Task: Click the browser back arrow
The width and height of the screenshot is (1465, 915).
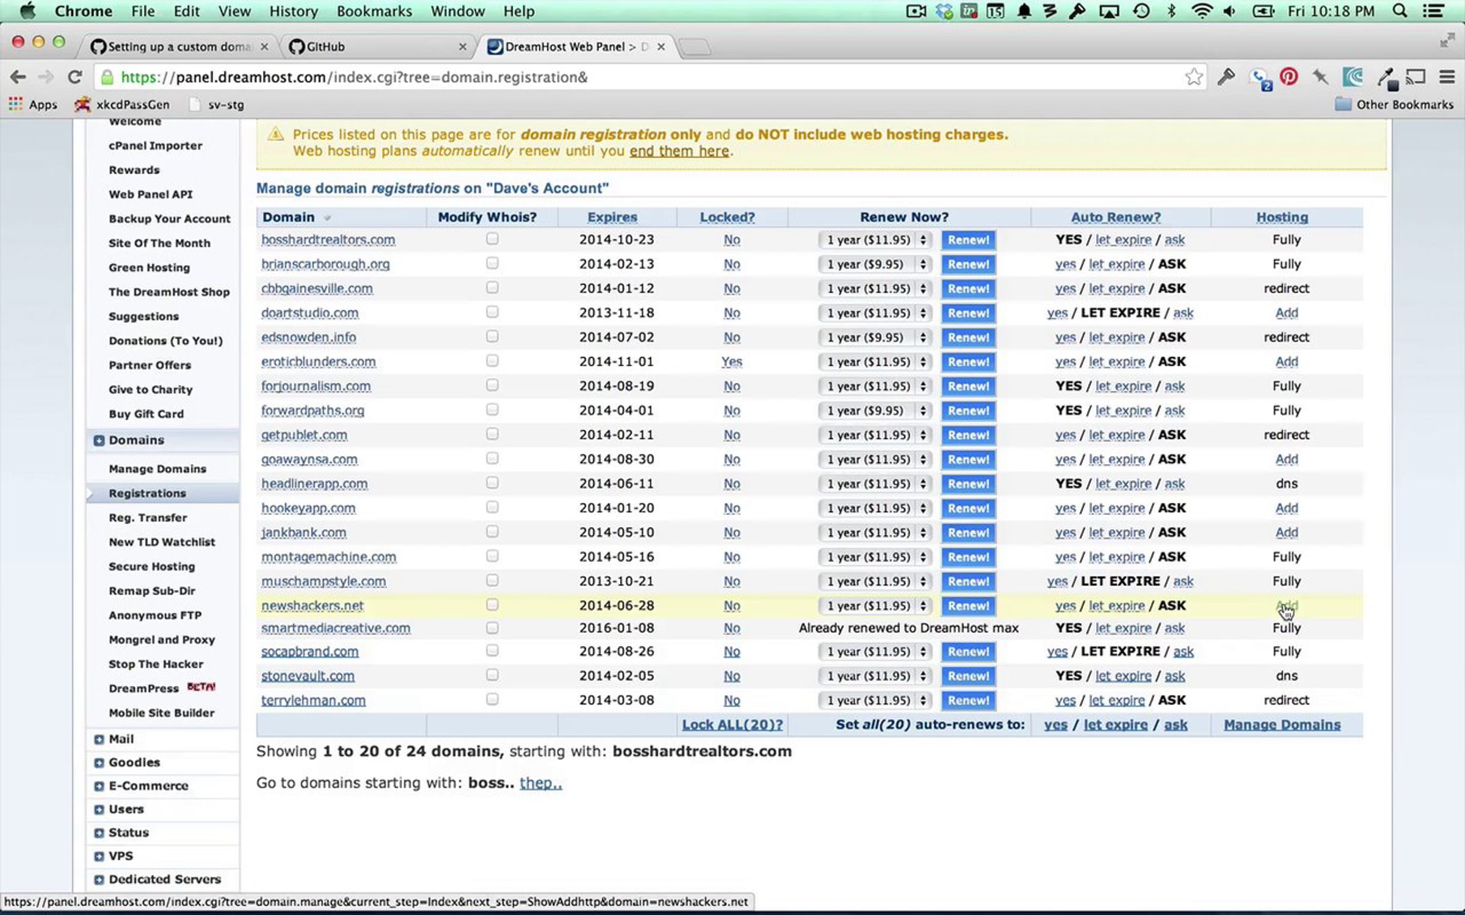Action: [x=18, y=77]
